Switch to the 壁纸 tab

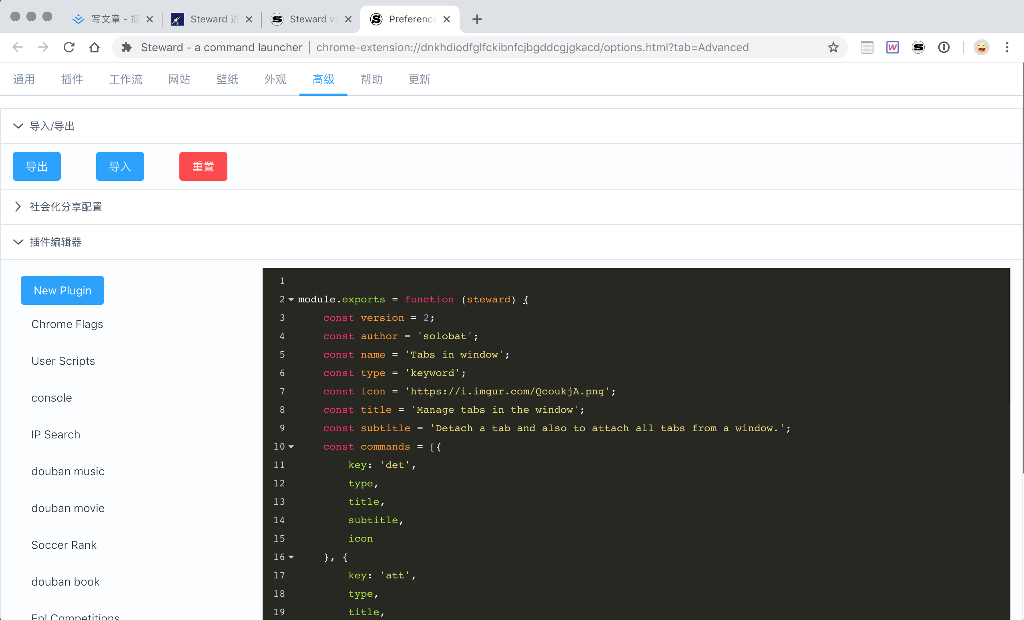227,79
